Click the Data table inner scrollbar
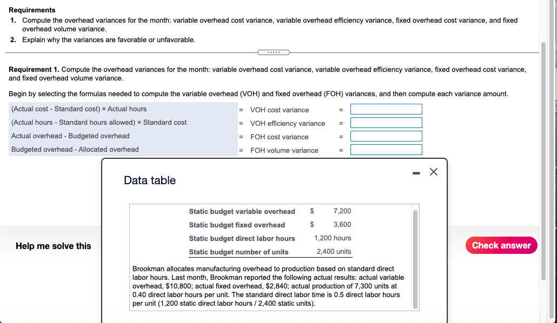The height and width of the screenshot is (323, 557). (415, 259)
